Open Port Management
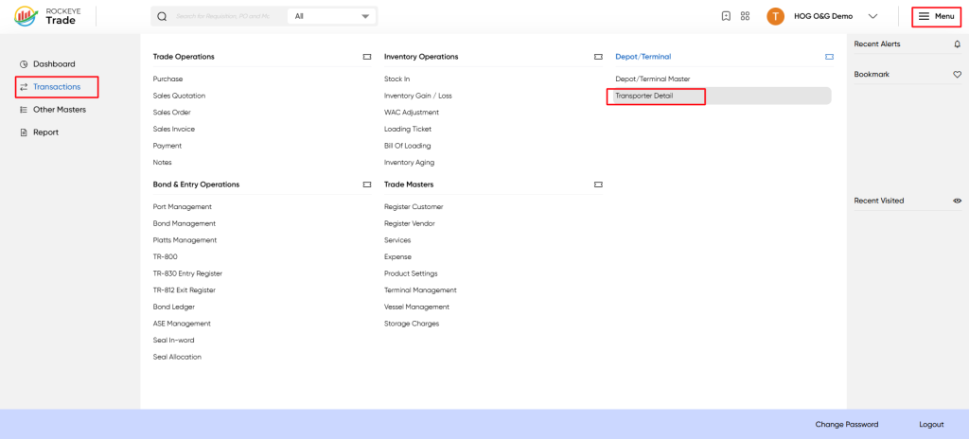969x439 pixels. tap(183, 207)
